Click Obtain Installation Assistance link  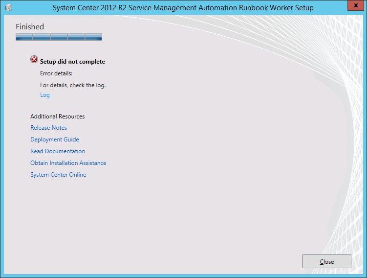[x=68, y=163]
